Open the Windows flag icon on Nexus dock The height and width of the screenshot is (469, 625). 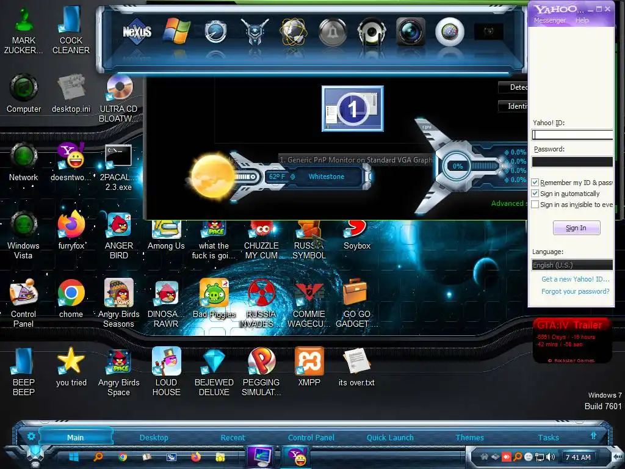pyautogui.click(x=176, y=32)
